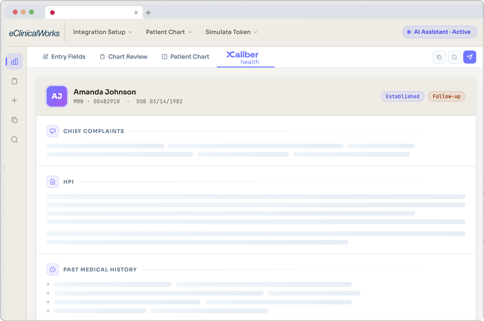Click the purple send paper-plane button

click(x=470, y=57)
